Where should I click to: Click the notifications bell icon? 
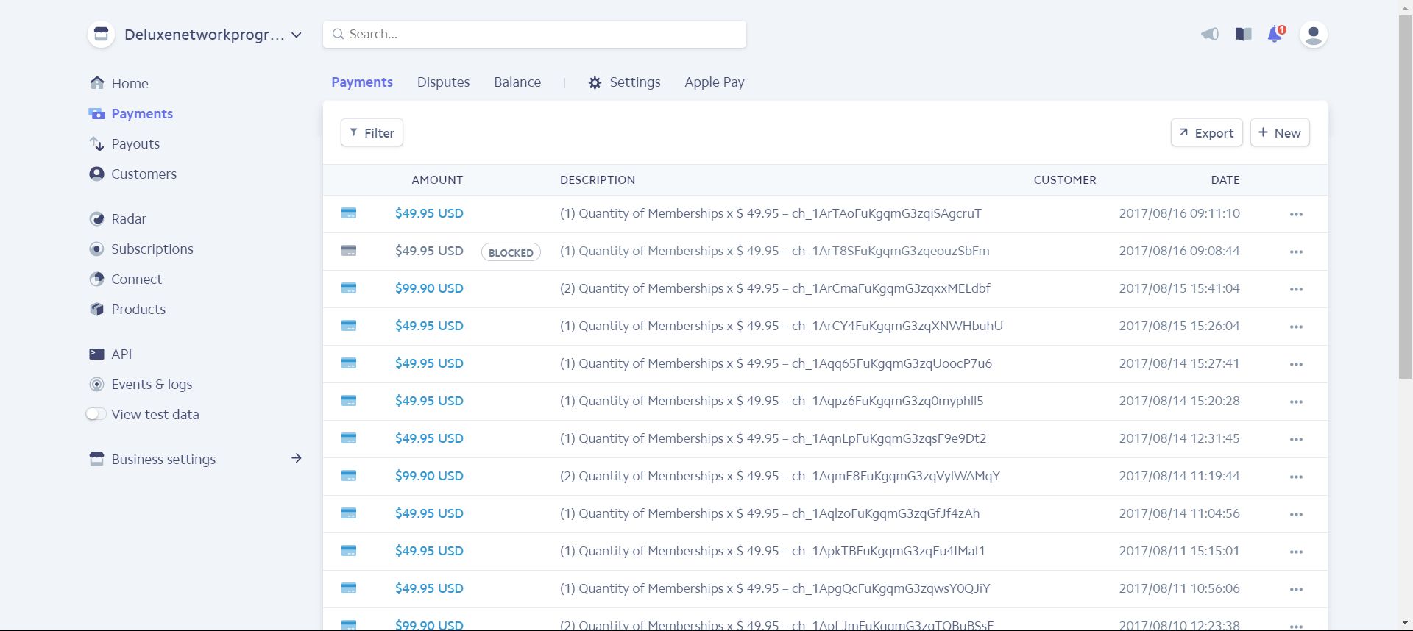coord(1275,35)
